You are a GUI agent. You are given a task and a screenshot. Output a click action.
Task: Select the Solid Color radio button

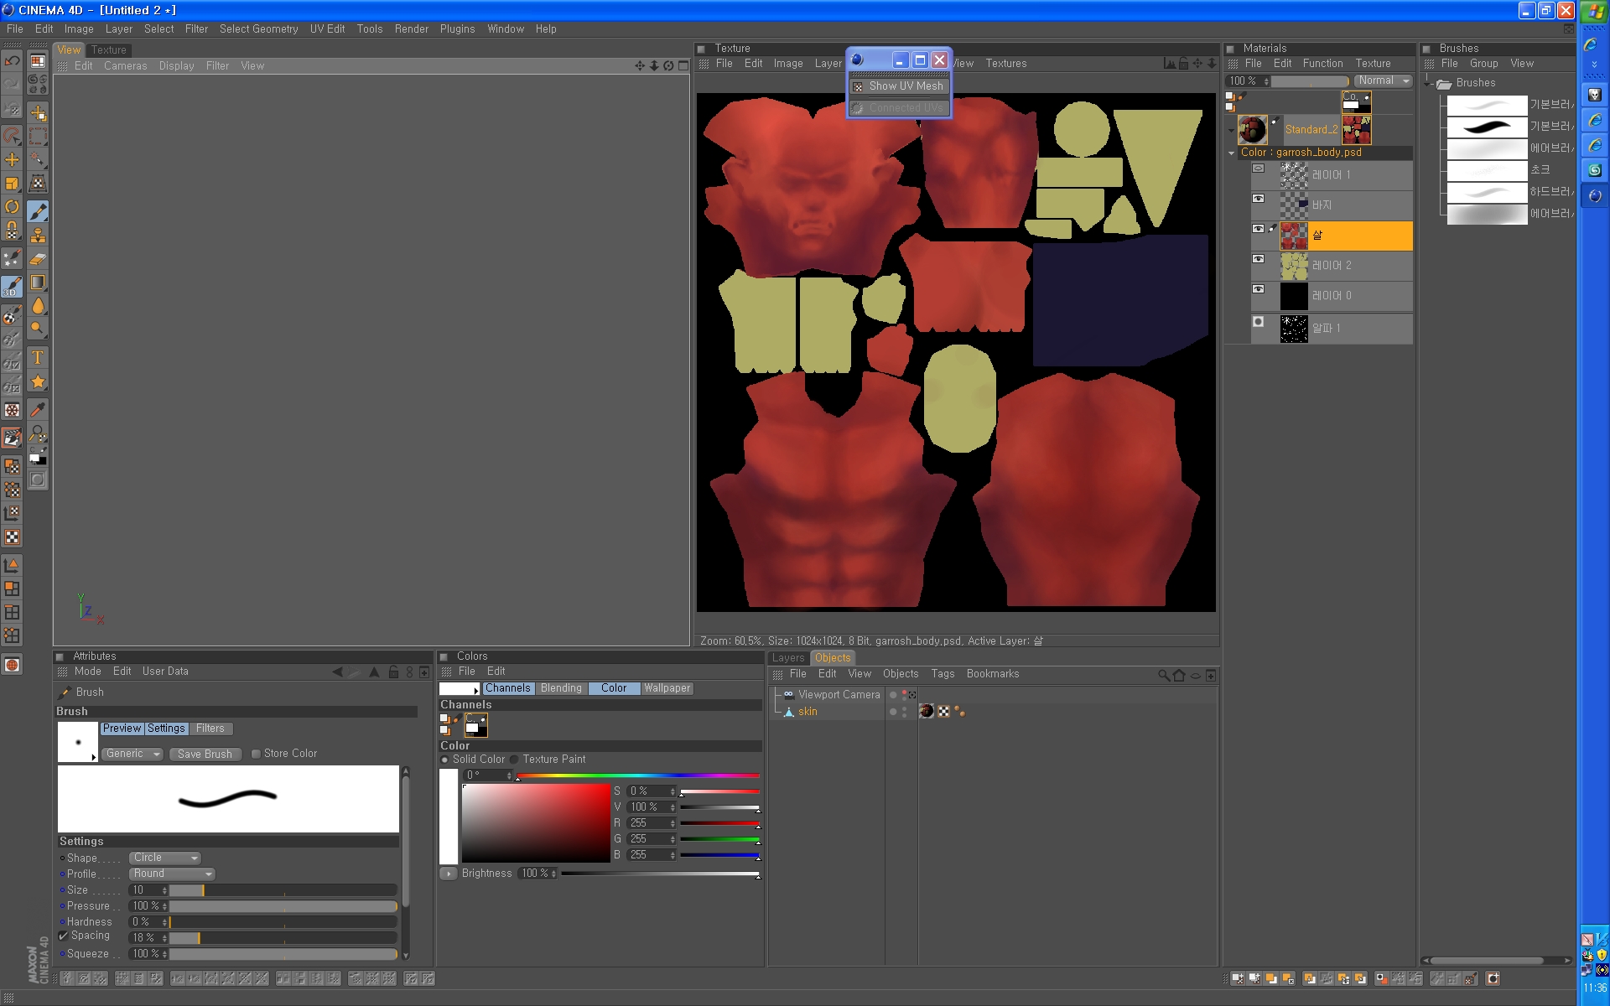coord(444,760)
